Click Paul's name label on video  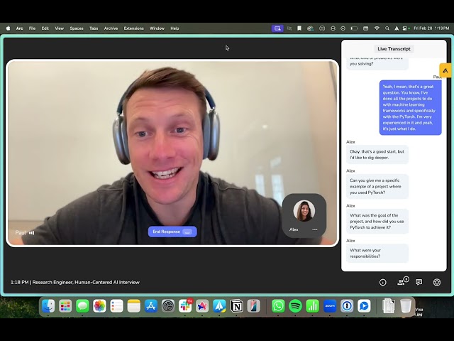[x=21, y=232]
